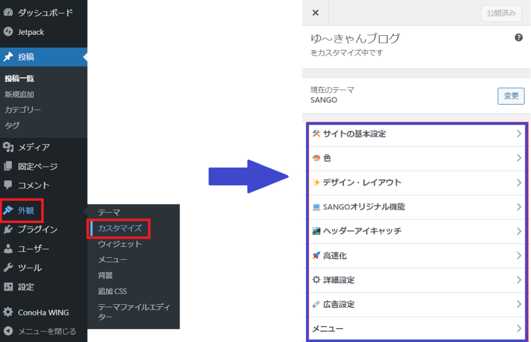Expand customizer メニュー panel chevron

pyautogui.click(x=519, y=329)
